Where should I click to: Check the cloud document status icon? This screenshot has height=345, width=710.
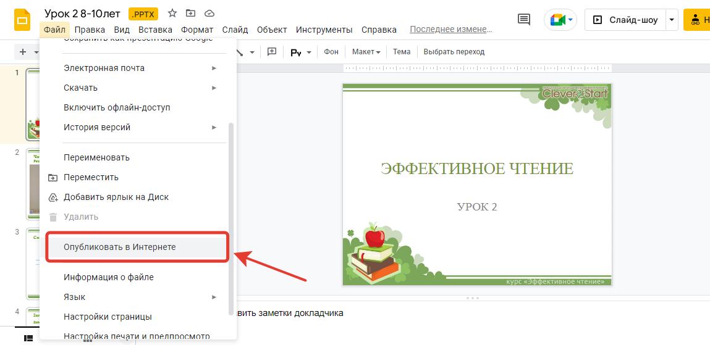click(x=209, y=13)
